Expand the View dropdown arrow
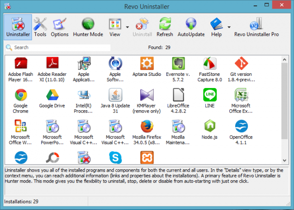The image size is (294, 210). pyautogui.click(x=128, y=27)
